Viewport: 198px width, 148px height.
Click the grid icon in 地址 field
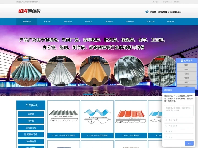coord(166,137)
